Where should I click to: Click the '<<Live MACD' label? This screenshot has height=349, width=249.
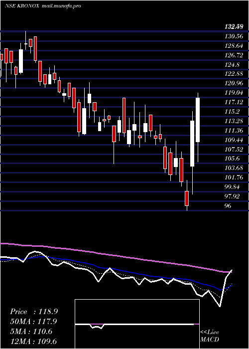coord(210,336)
